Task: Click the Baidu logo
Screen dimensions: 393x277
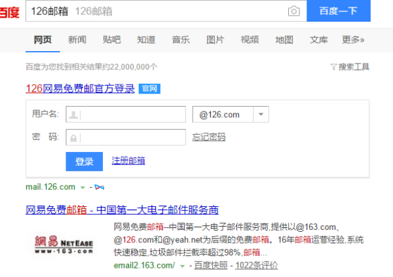Action: [x=10, y=12]
